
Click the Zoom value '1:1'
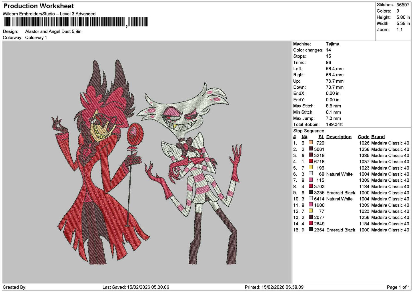click(x=400, y=30)
